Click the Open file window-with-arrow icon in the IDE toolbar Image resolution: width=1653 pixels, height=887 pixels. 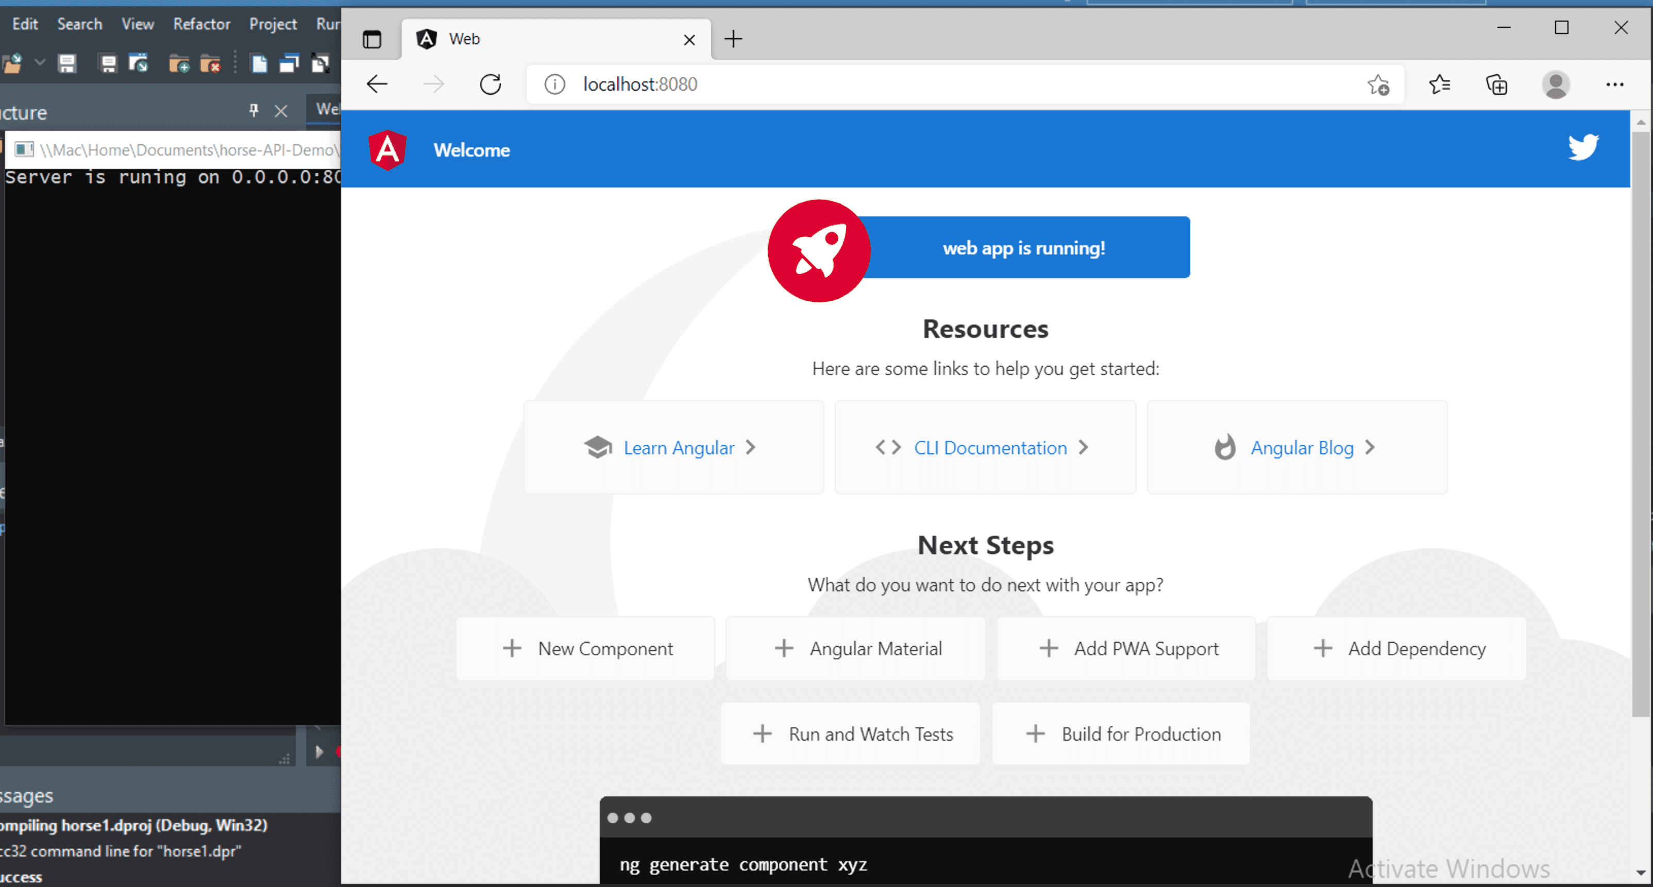click(x=139, y=63)
